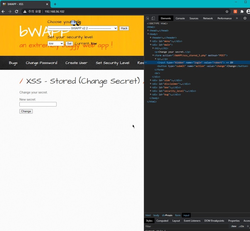
Task: Expand the div id="security_level" node
Action: (x=151, y=91)
